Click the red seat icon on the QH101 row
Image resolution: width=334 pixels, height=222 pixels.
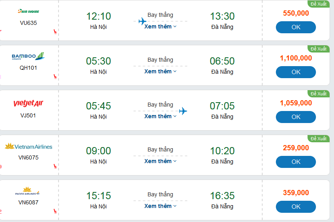(55, 76)
